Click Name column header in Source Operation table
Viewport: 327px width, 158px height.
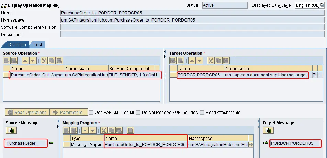coord(37,68)
